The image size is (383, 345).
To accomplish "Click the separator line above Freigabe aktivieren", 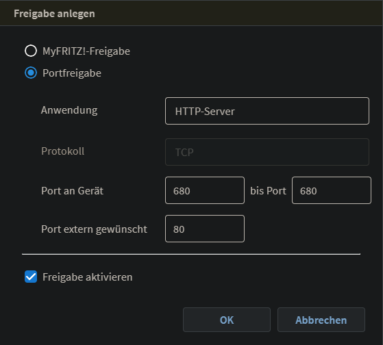I will [x=191, y=254].
